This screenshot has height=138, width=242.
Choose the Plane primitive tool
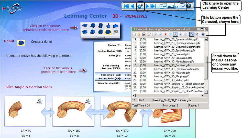pyautogui.click(x=85, y=26)
